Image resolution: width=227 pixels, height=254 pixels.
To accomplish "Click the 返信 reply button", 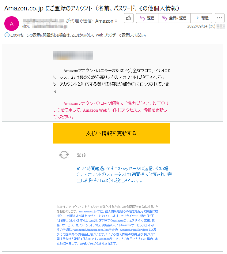I will (147, 18).
